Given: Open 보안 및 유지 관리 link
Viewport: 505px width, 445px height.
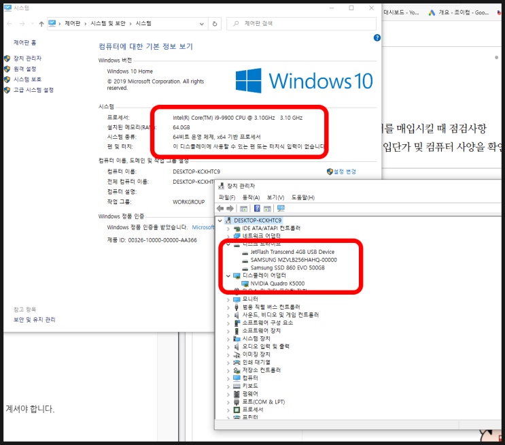Looking at the screenshot, I should [35, 320].
